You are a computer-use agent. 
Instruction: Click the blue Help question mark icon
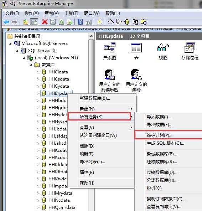point(80,22)
